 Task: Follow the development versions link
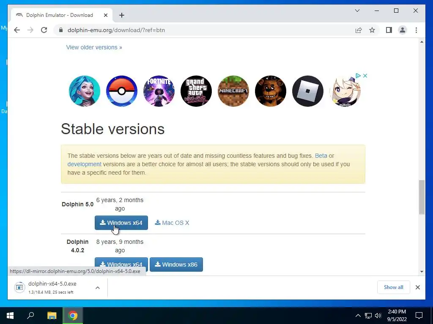[84, 164]
